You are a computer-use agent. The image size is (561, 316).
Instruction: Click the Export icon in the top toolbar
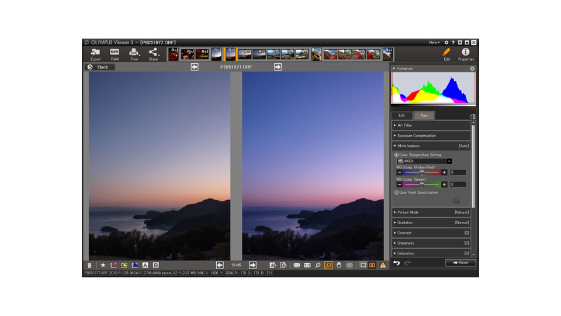click(95, 54)
